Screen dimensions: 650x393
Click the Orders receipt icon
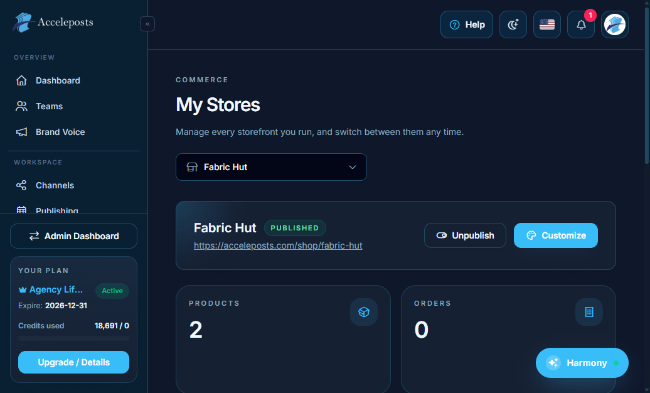tap(589, 312)
